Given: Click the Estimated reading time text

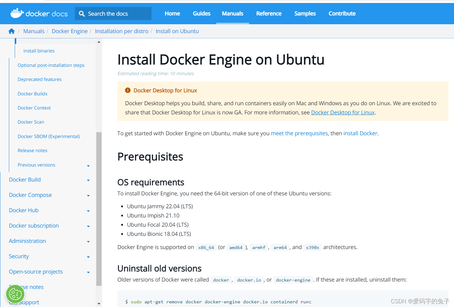Looking at the screenshot, I should coord(156,74).
